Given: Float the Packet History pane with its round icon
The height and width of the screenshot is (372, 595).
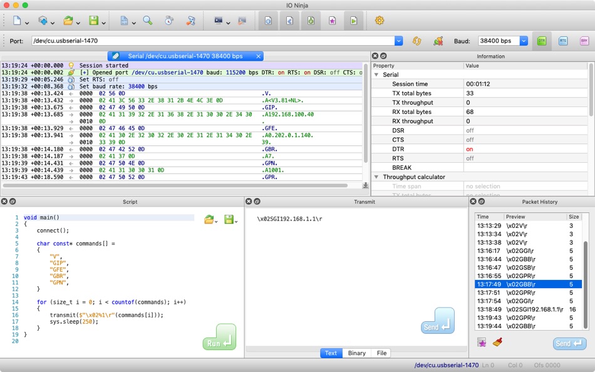Looking at the screenshot, I should (482, 202).
